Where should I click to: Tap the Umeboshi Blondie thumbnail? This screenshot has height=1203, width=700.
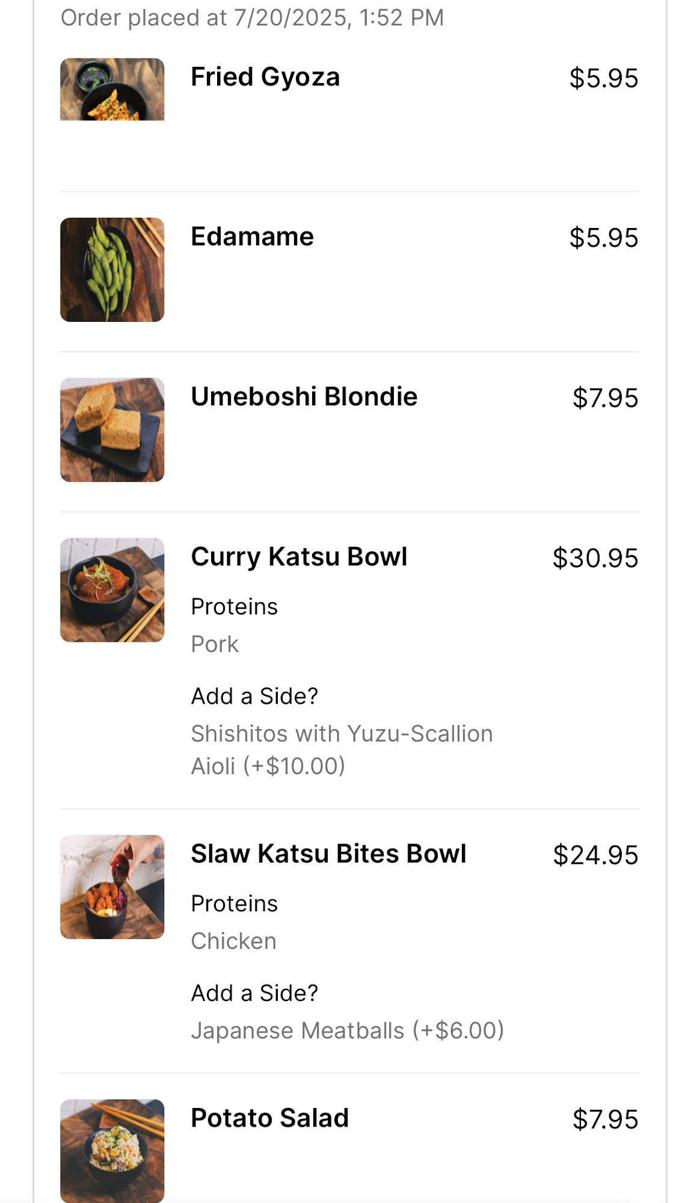(x=112, y=429)
